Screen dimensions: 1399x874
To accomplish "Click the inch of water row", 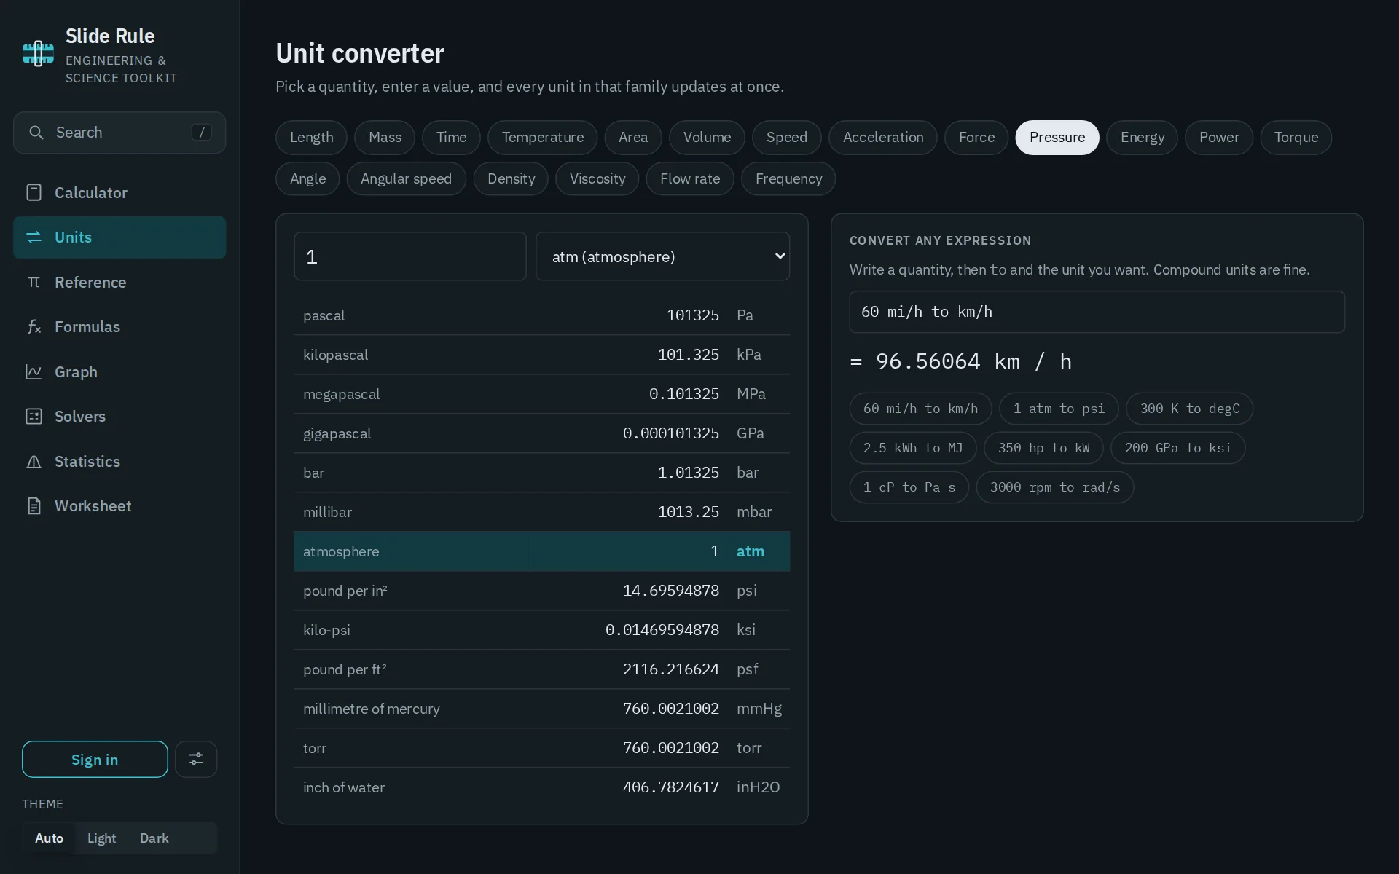I will pos(541,787).
